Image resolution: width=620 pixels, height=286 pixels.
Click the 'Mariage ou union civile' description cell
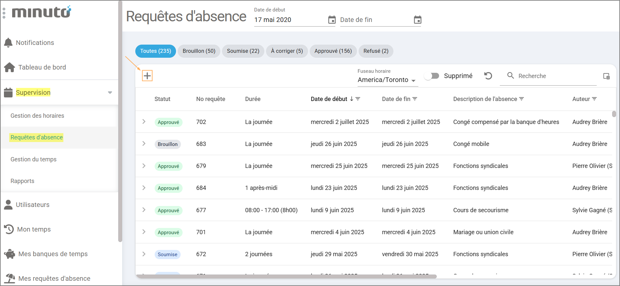(x=483, y=232)
